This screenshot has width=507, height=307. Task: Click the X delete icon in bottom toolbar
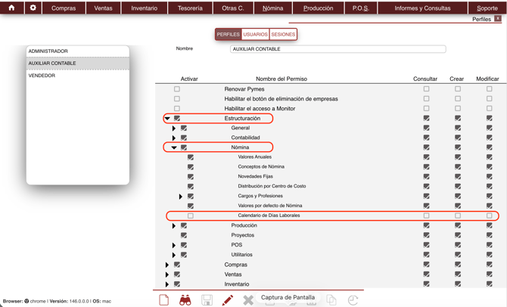coord(248,300)
